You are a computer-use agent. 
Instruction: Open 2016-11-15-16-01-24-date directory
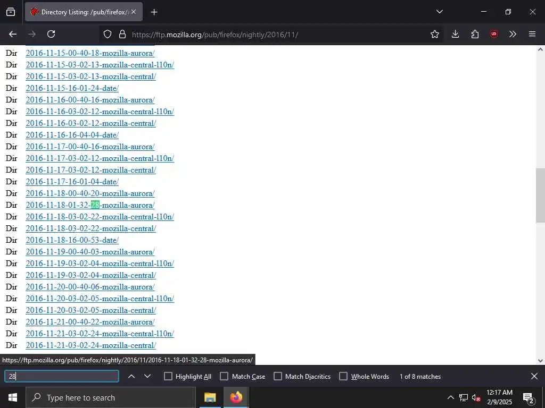72,88
